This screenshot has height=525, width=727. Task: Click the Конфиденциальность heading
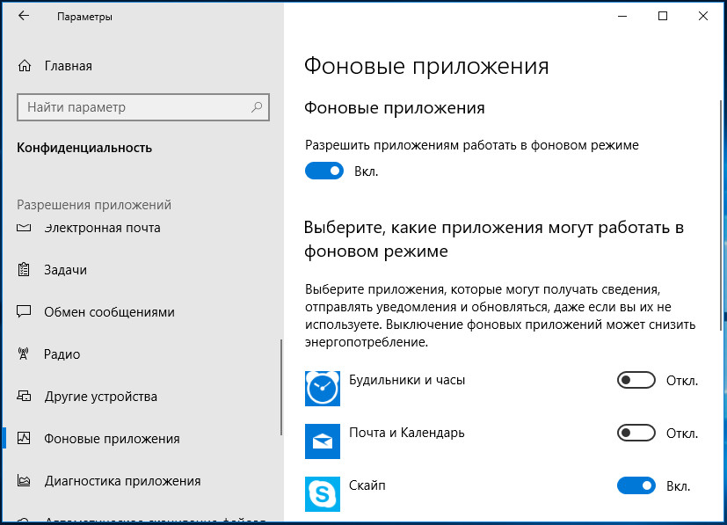click(84, 148)
